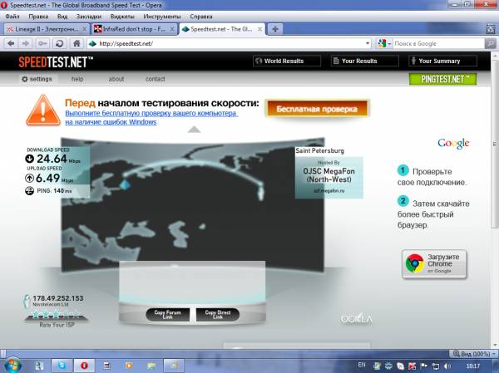Rate your ISP with the star rating
The height and width of the screenshot is (373, 499).
point(56,315)
